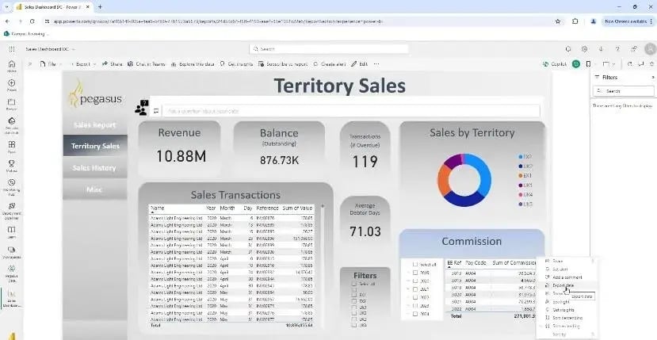657x340 pixels.
Task: Choose Sort descending in the context menu
Action: [567, 318]
